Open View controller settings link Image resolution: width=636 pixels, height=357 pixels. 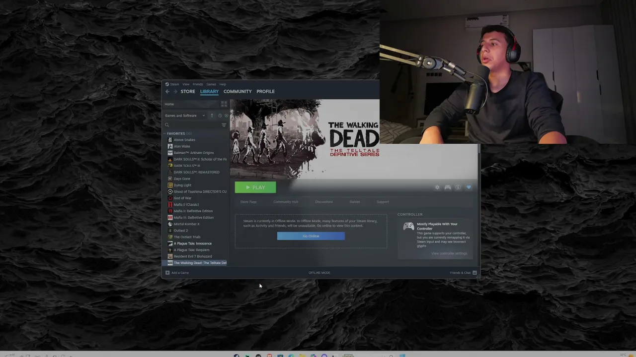click(x=449, y=253)
